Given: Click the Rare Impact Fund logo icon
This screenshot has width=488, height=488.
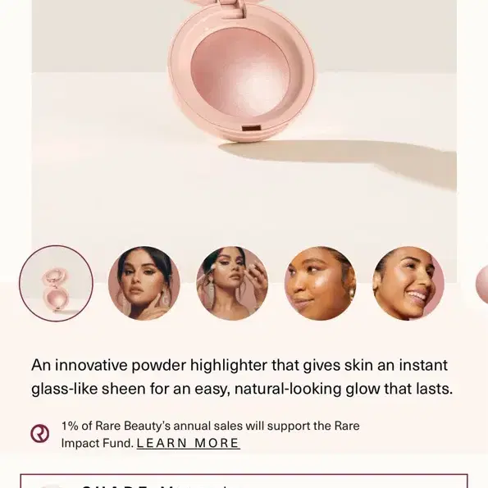Looking at the screenshot, I should click(40, 433).
